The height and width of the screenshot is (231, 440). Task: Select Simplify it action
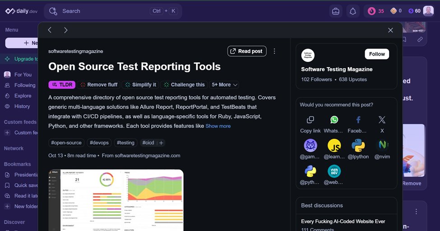(x=140, y=85)
